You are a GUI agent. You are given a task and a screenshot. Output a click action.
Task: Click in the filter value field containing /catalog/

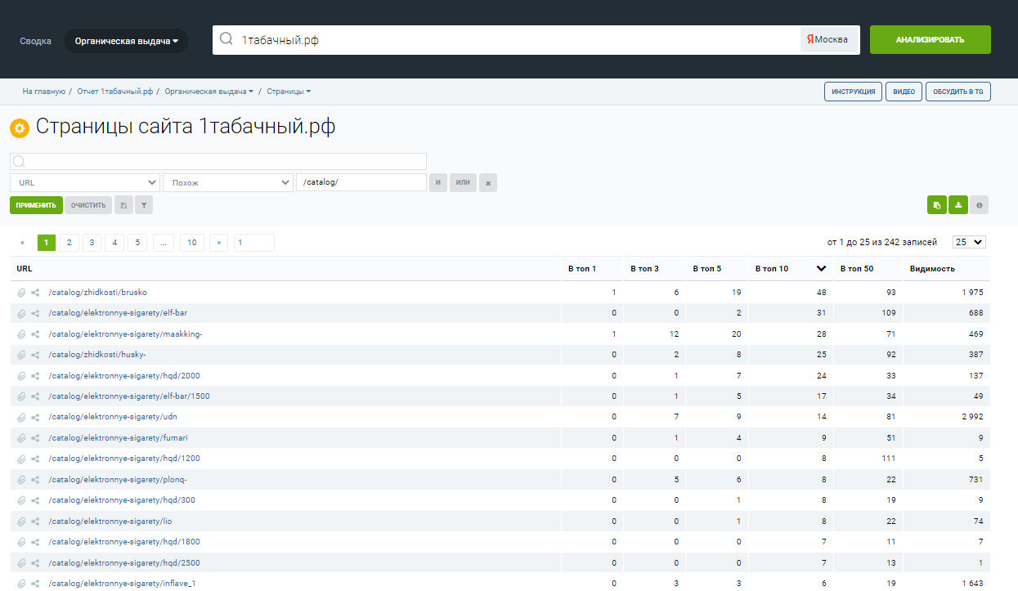pos(361,182)
